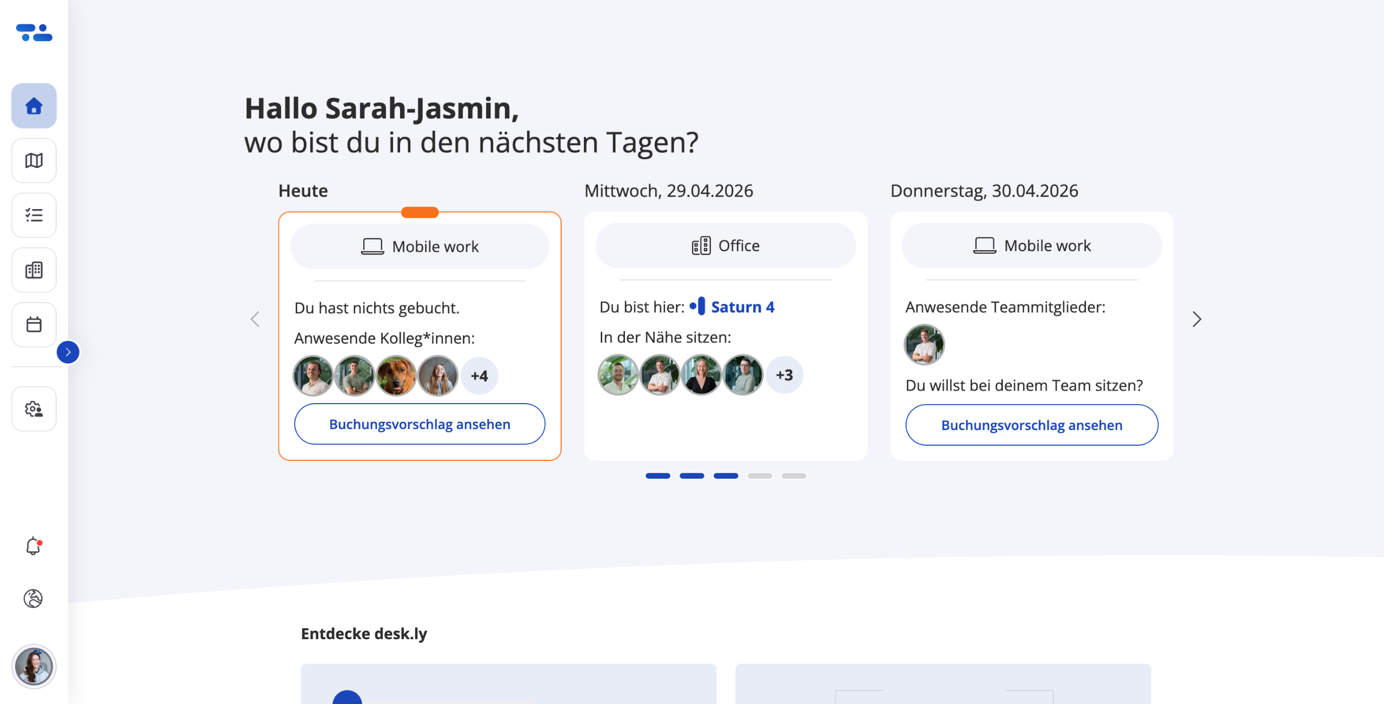This screenshot has width=1384, height=704.
Task: View booking suggestion for Thursday
Action: (1032, 425)
